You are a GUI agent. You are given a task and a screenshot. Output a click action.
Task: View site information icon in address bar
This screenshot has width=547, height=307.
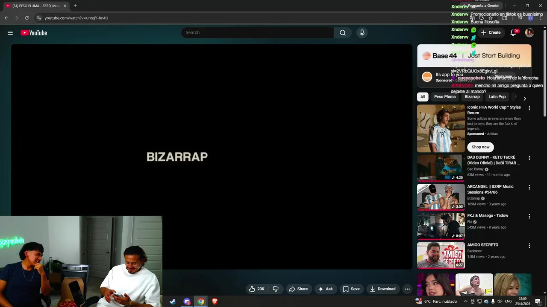[x=39, y=18]
